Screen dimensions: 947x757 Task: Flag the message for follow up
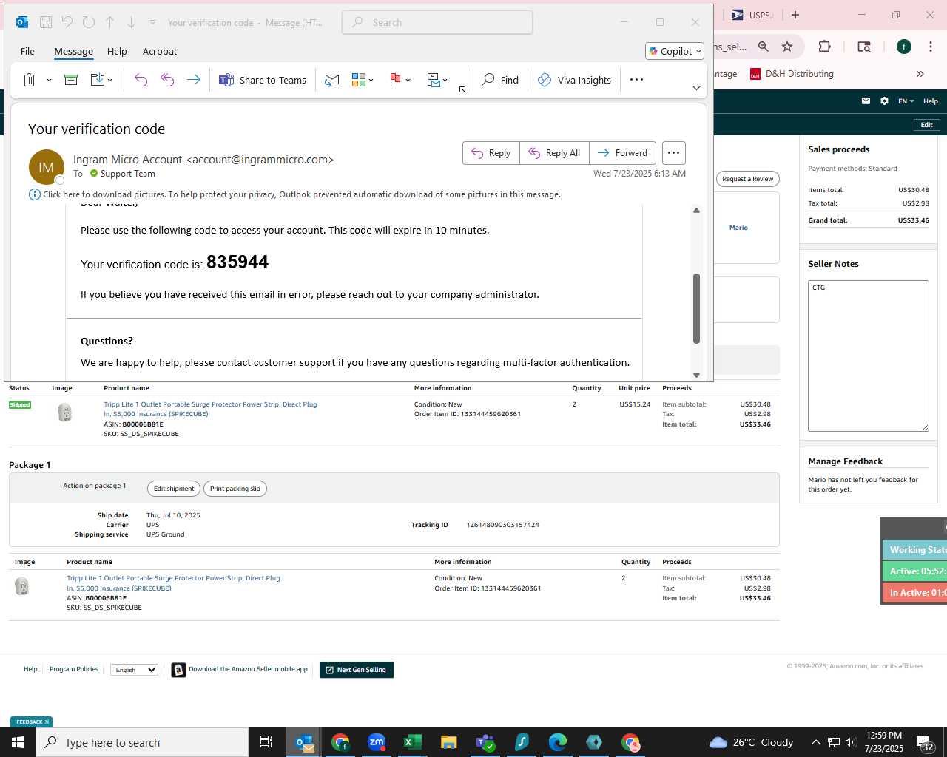click(395, 80)
